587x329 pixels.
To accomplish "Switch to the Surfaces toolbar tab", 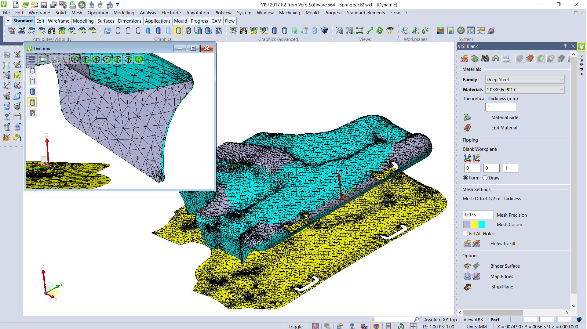I will pyautogui.click(x=106, y=21).
